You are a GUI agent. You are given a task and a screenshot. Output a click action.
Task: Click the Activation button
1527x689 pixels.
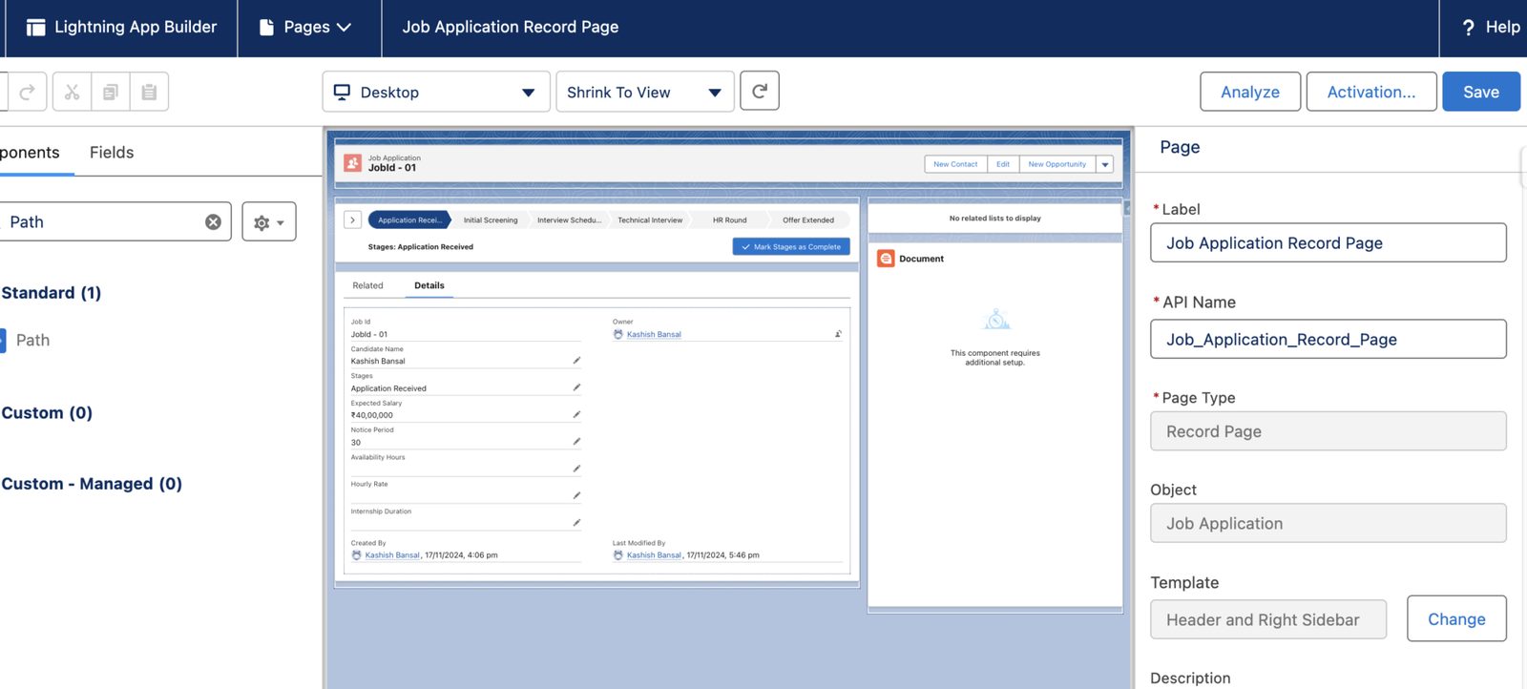pos(1370,92)
